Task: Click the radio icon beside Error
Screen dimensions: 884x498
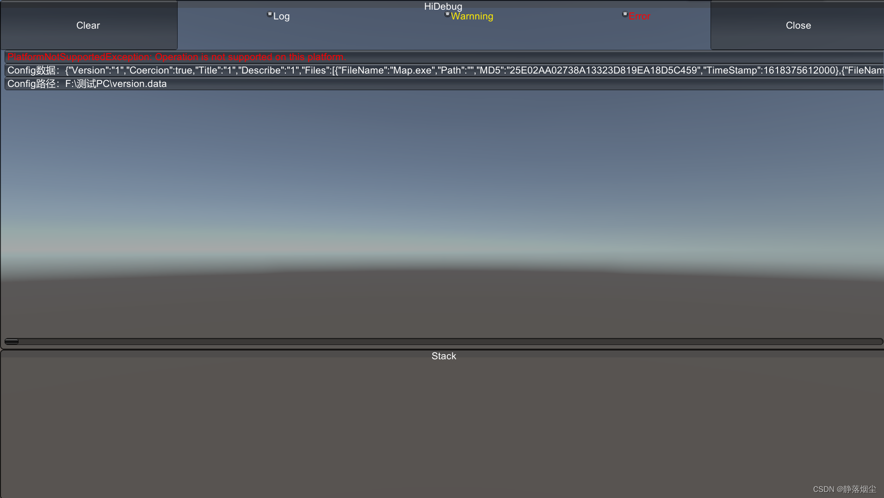Action: click(625, 14)
